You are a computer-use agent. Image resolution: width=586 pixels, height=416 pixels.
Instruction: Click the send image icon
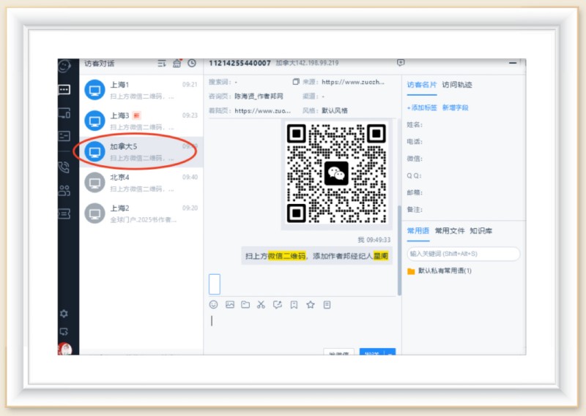[x=230, y=304]
